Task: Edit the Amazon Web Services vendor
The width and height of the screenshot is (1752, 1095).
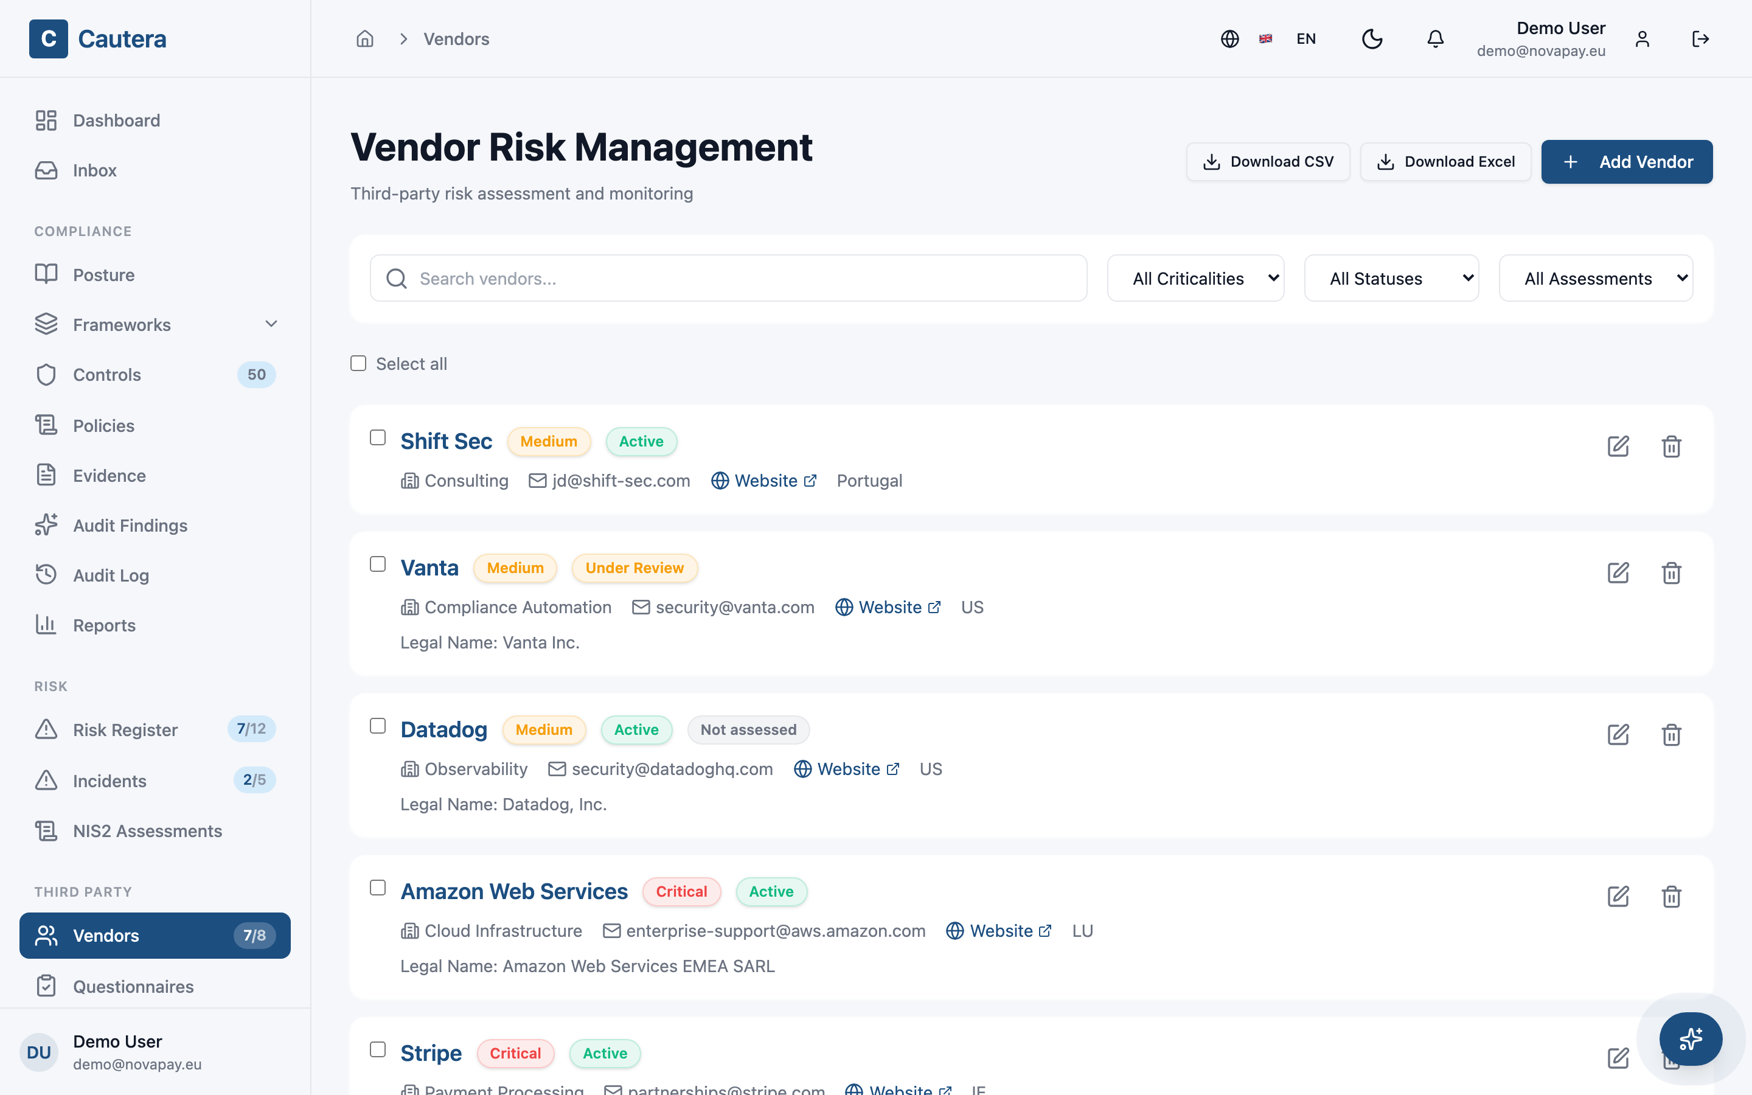Action: coord(1618,897)
